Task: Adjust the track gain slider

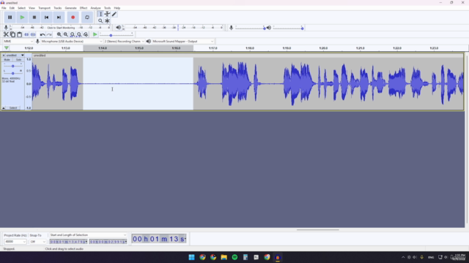Action: click(13, 66)
